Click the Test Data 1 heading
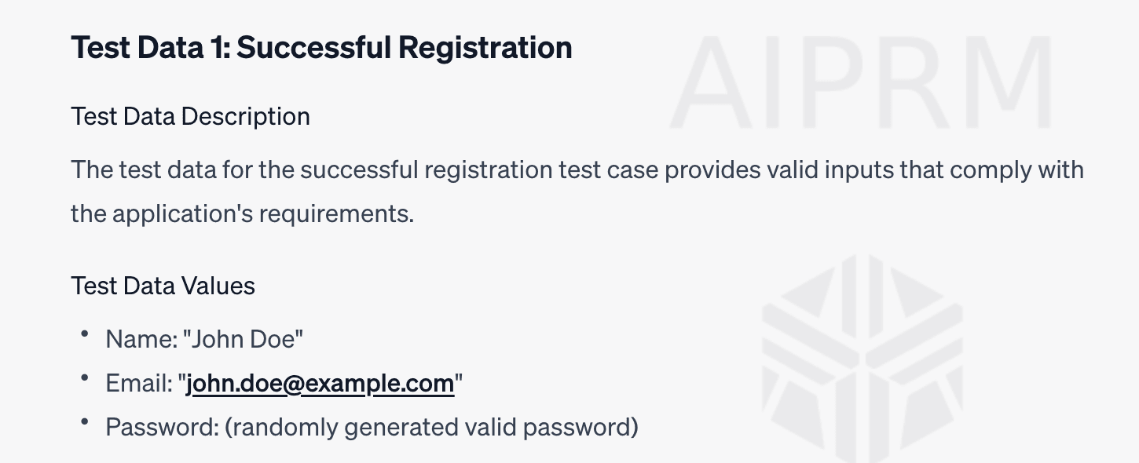This screenshot has height=463, width=1139. (322, 47)
